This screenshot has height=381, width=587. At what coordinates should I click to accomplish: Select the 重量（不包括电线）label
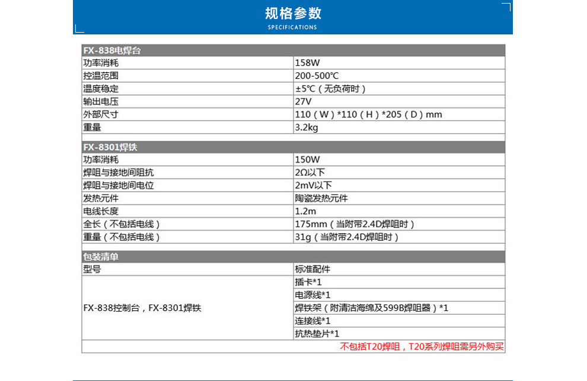122,237
